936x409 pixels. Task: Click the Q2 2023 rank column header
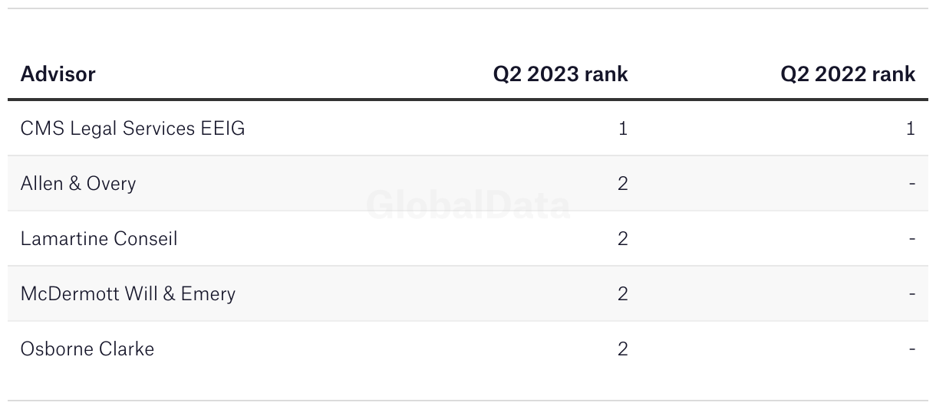[x=560, y=74]
